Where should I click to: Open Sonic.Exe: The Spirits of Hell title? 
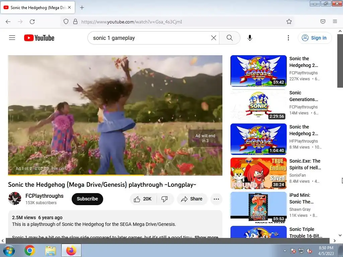click(305, 164)
